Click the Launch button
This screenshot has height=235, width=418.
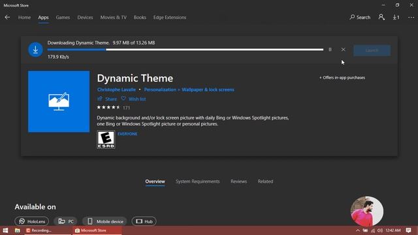click(372, 50)
